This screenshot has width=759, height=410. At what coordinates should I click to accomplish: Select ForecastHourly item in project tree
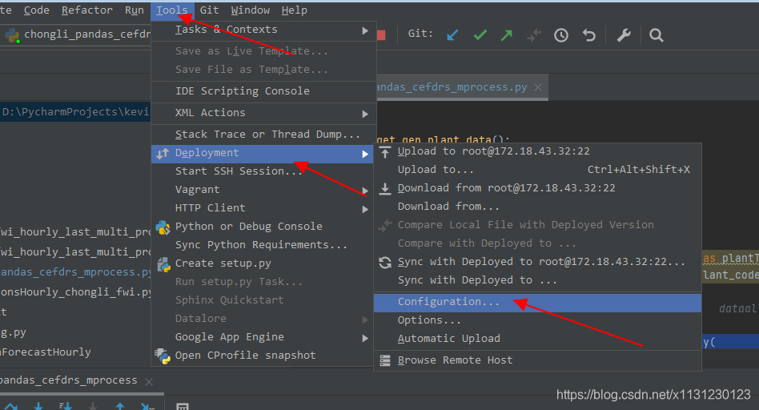pos(46,352)
